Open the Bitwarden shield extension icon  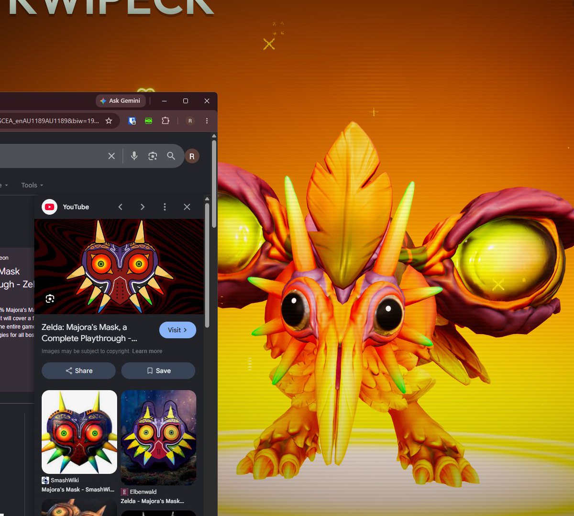[132, 121]
